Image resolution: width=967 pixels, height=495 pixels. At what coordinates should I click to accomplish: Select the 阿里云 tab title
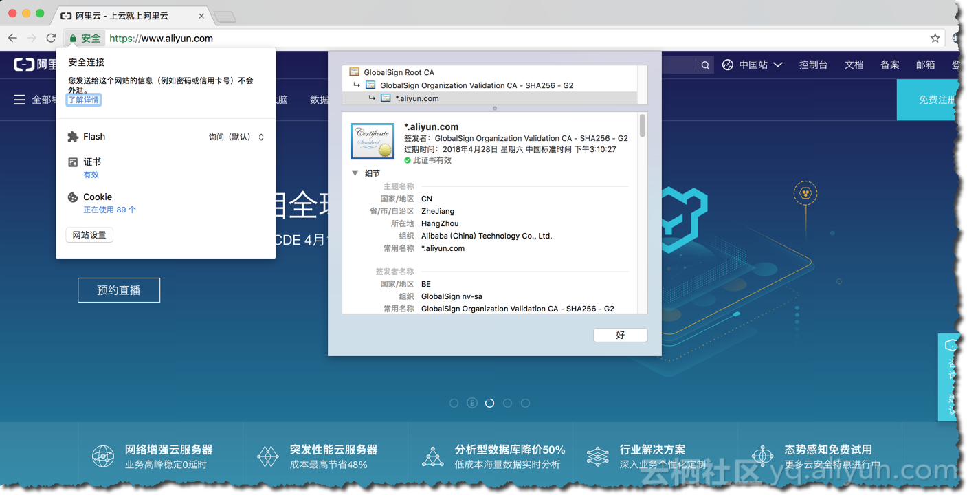(122, 16)
